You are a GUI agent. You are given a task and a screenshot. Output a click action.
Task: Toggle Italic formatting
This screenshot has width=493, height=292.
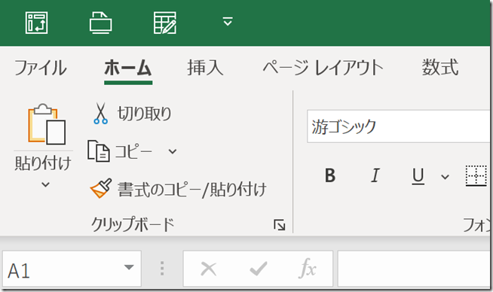tap(375, 175)
